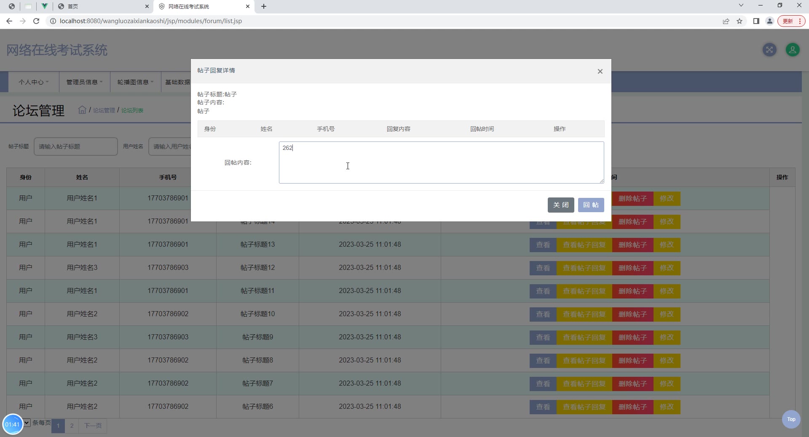Screen dimensions: 809x437
Task: Open a new browser tab
Action: (x=264, y=6)
